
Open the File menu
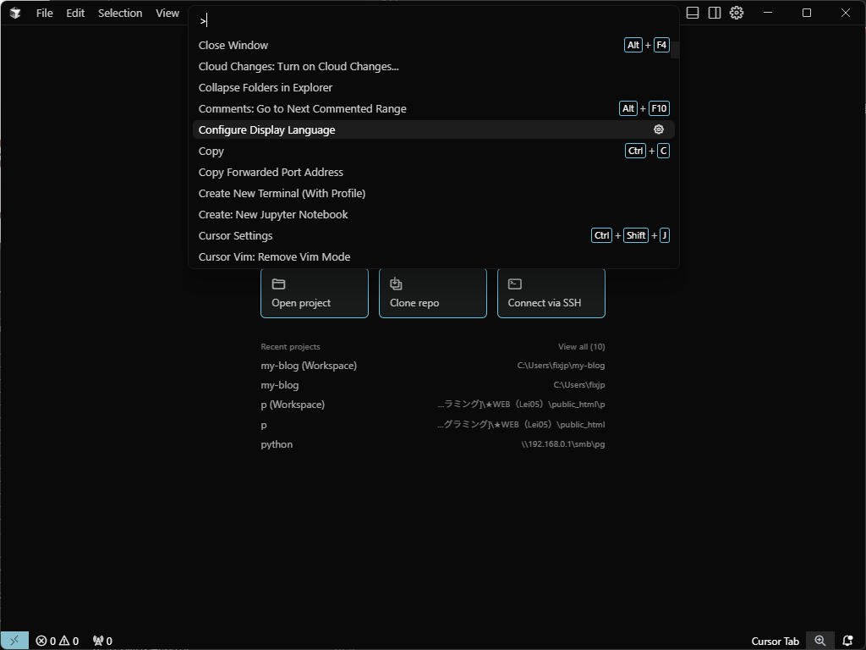44,13
